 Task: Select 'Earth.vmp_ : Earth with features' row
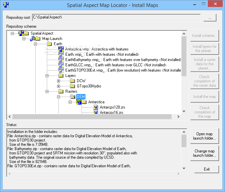[x=102, y=54]
